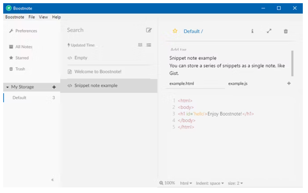Image resolution: width=308 pixels, height=193 pixels.
Task: Open the Trash folder
Action: [x=17, y=69]
